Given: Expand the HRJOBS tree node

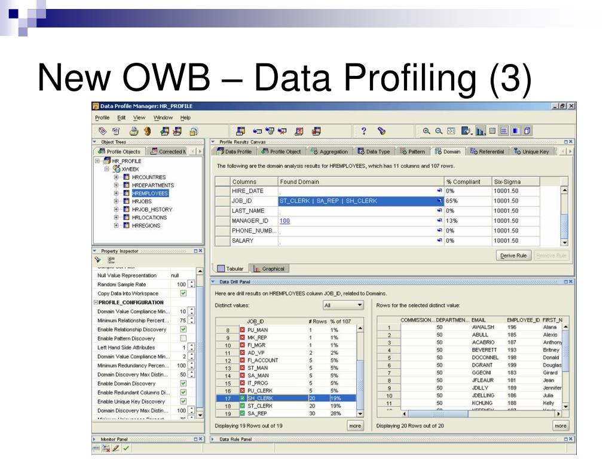Looking at the screenshot, I should (x=117, y=201).
